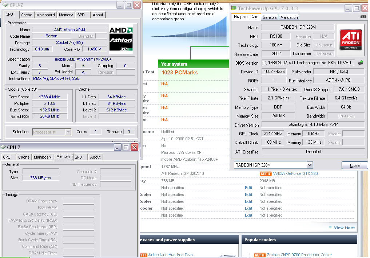
Task: Select SPD tab in bottom CPU-Z window
Action: (x=78, y=157)
